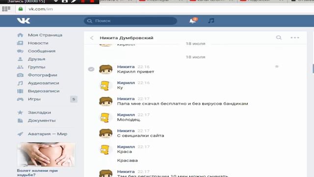Search within the conversation magnifier icon
Image resolution: width=314 pixels, height=177 pixels.
(279, 37)
